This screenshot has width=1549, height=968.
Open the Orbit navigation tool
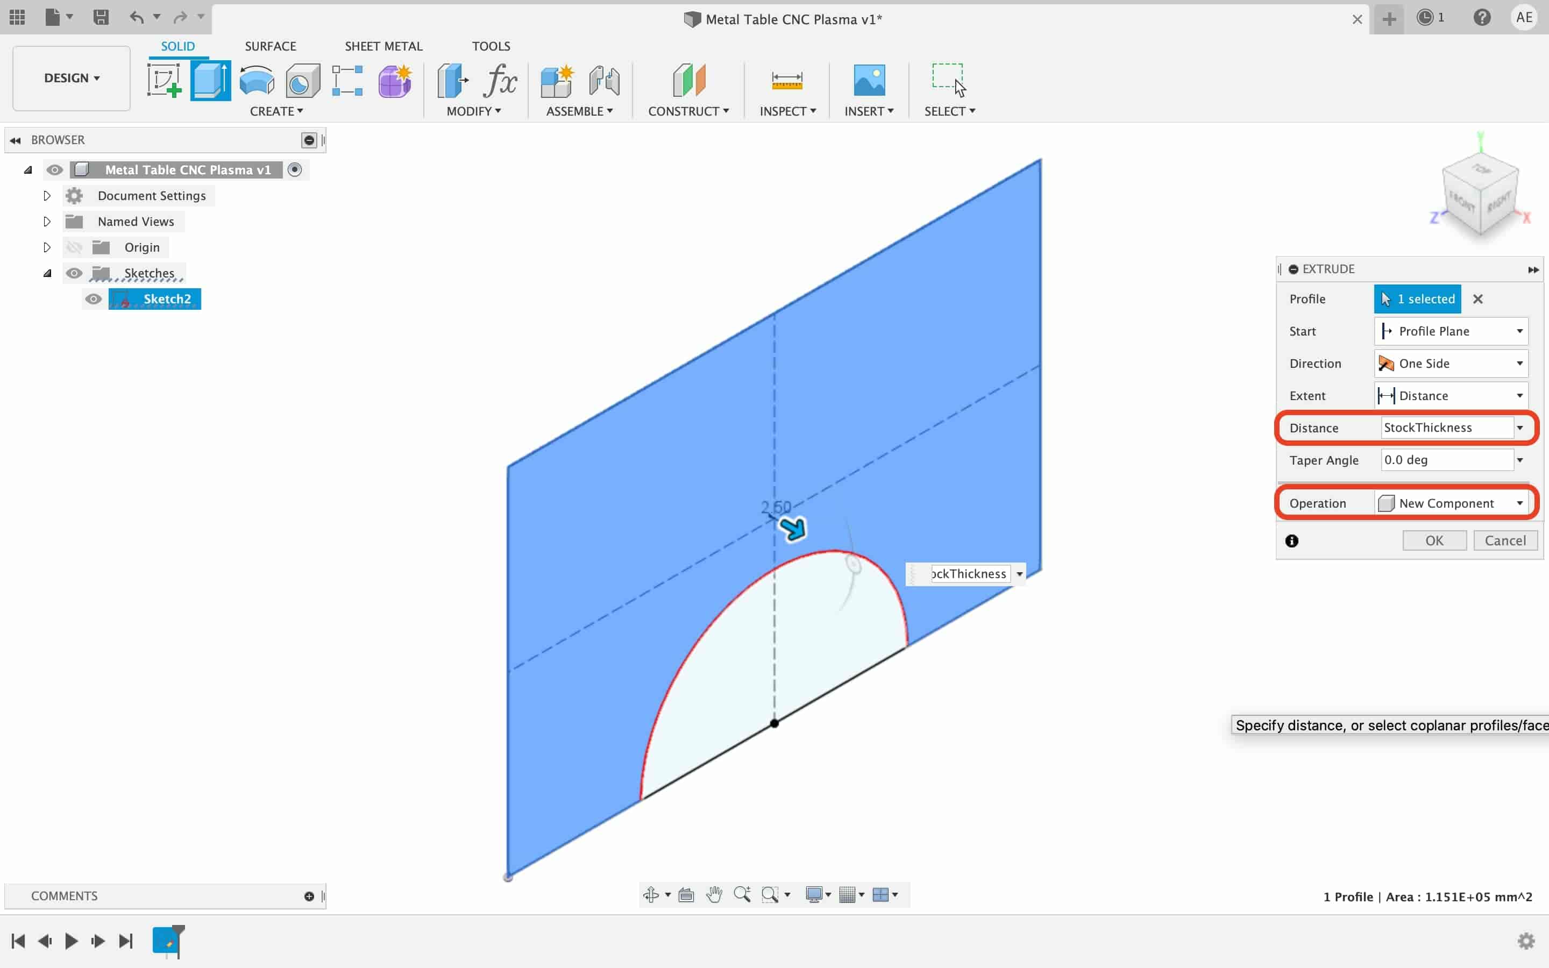651,894
